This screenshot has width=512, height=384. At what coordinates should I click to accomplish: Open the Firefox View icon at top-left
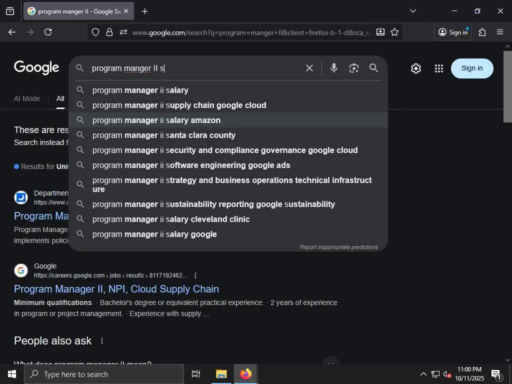(x=10, y=11)
